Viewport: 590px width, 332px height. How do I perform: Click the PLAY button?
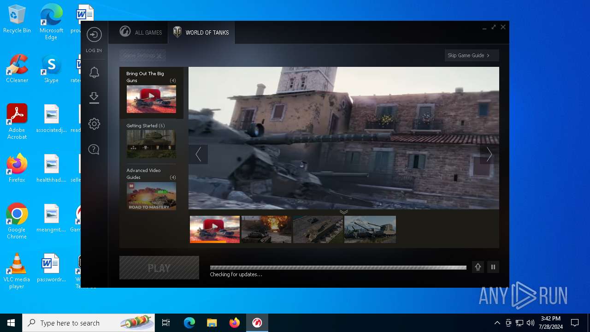point(159,268)
